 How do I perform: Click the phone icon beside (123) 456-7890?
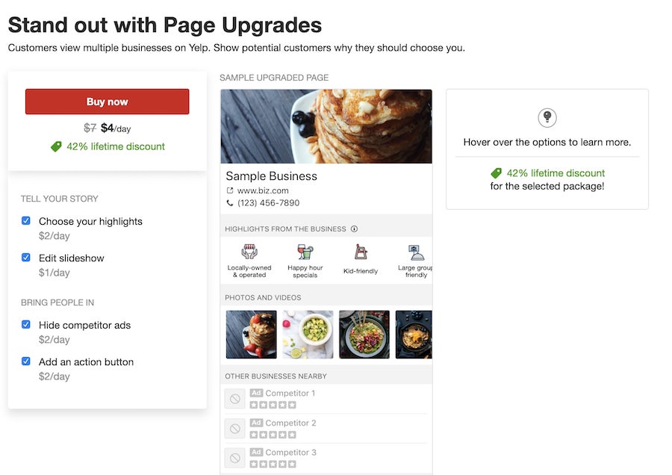pos(230,203)
